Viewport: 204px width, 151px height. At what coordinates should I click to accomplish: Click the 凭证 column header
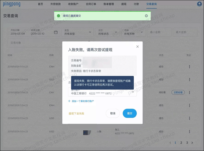pyautogui.click(x=188, y=55)
